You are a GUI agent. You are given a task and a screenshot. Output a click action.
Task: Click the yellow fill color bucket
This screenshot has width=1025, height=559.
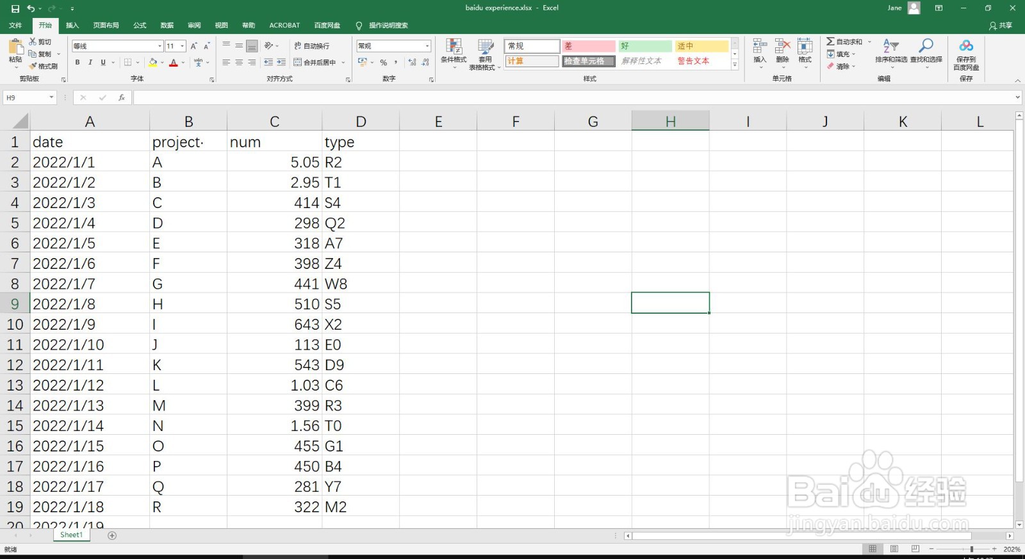click(x=152, y=62)
